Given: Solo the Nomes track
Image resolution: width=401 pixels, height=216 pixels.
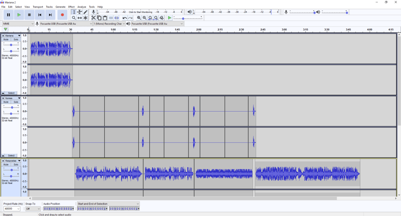Looking at the screenshot, I should 16,102.
